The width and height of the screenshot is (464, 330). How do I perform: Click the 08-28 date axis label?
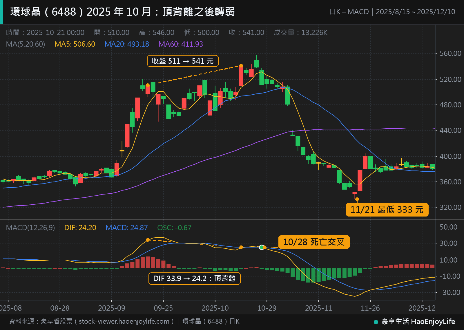tap(60, 308)
